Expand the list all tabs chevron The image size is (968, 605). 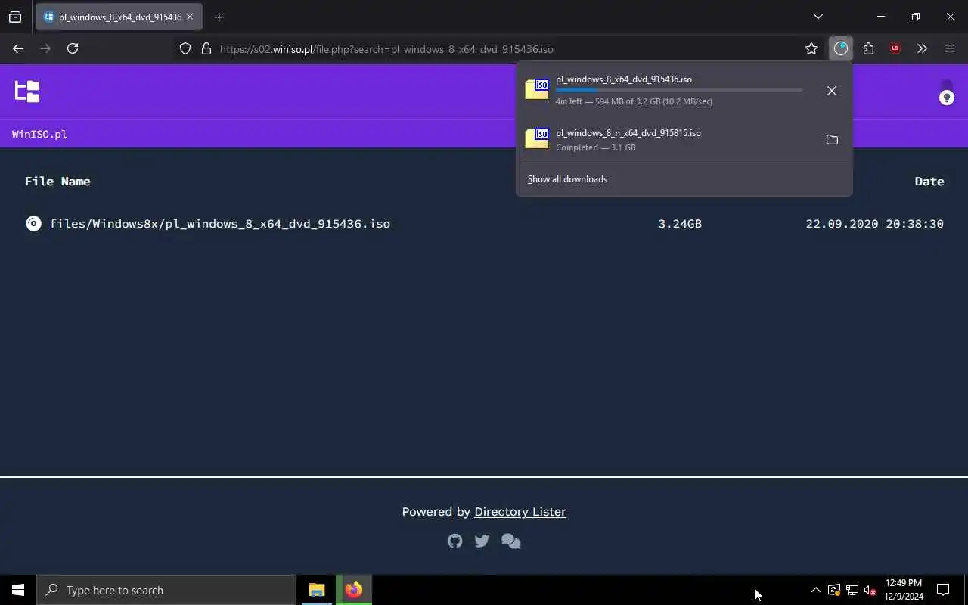point(818,17)
